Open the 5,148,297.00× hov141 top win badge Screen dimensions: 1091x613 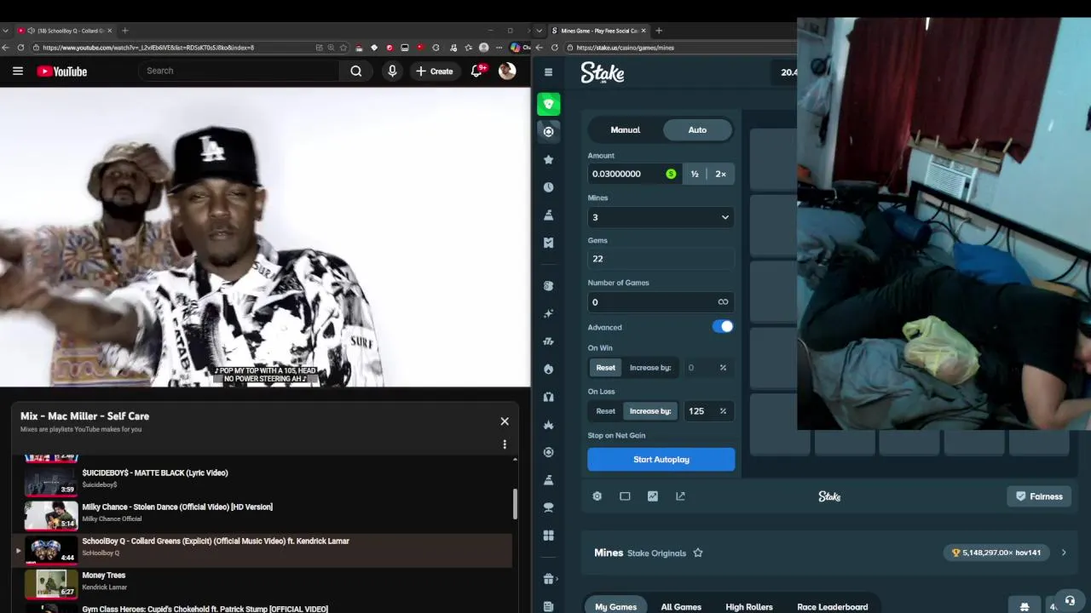click(x=997, y=553)
